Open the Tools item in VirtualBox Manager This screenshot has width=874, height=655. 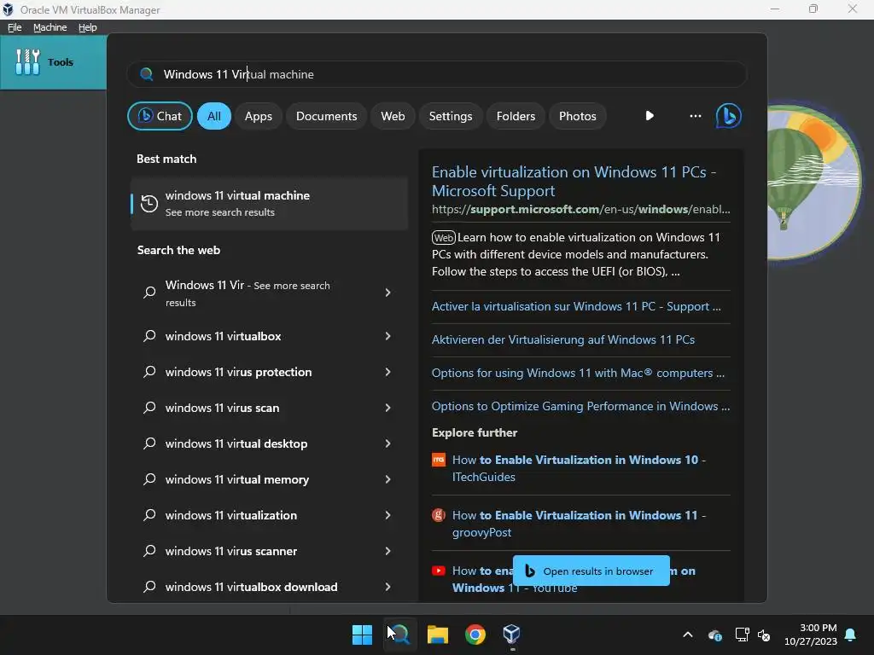point(53,62)
